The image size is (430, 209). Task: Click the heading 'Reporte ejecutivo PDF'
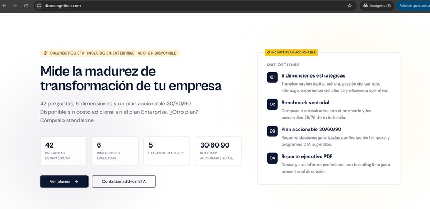(307, 156)
